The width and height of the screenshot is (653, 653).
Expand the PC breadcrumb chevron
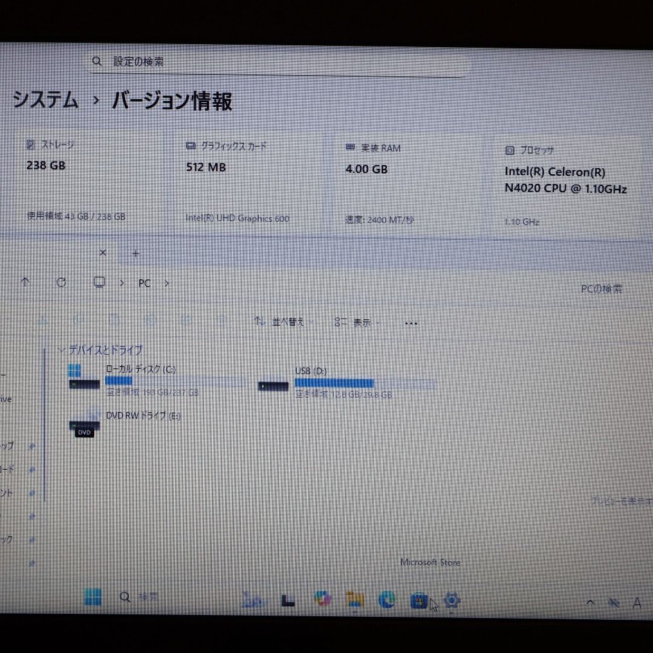167,283
